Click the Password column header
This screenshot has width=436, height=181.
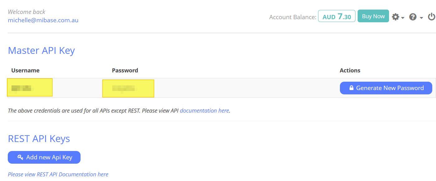(x=125, y=71)
